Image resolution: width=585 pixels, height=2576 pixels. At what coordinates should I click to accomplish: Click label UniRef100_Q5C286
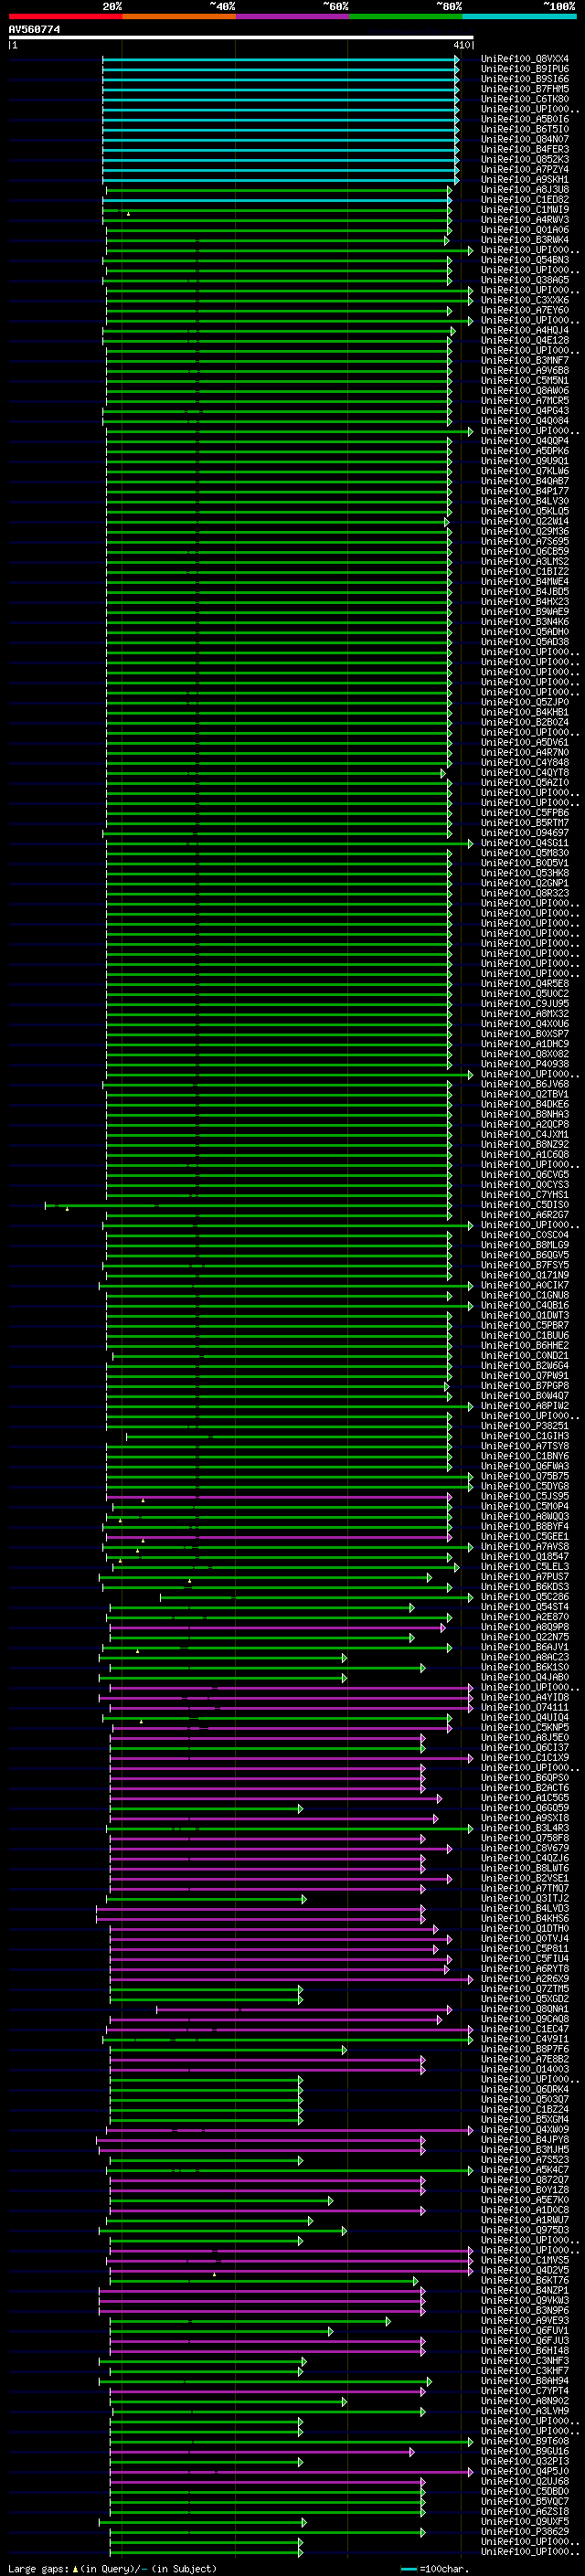click(x=525, y=1597)
